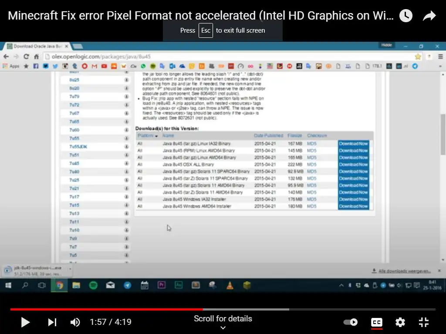Open VLC cone icon on taskbar
The height and width of the screenshot is (334, 446).
click(230, 285)
